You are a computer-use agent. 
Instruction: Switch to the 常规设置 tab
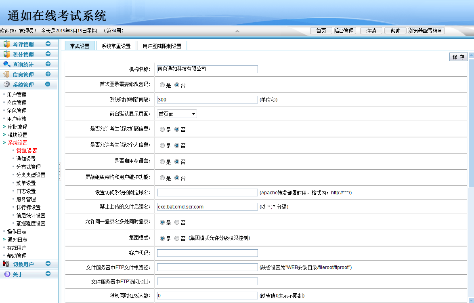80,46
